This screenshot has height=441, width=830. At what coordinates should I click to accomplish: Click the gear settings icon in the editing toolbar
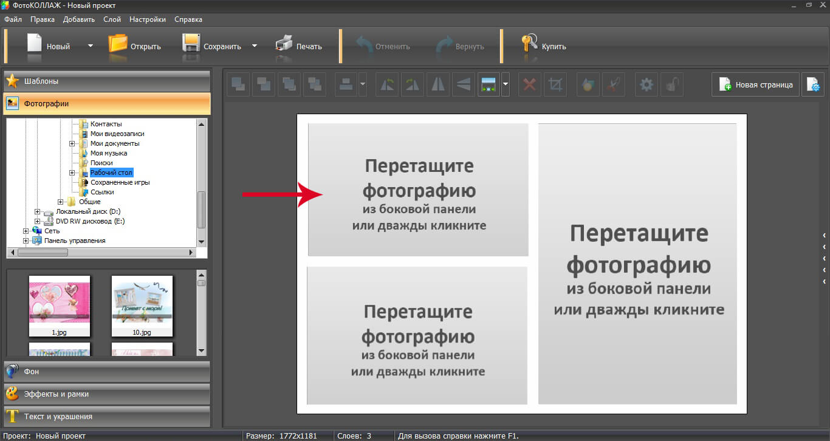click(647, 84)
